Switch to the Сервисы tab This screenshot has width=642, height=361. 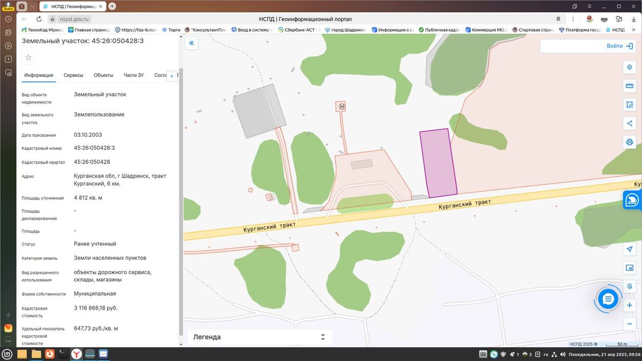(x=73, y=75)
